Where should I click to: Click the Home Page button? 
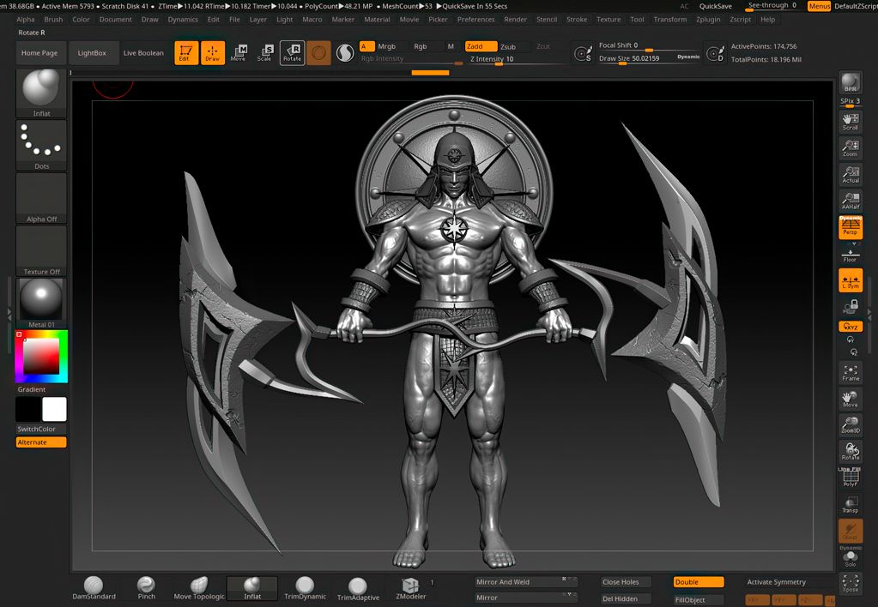[39, 53]
